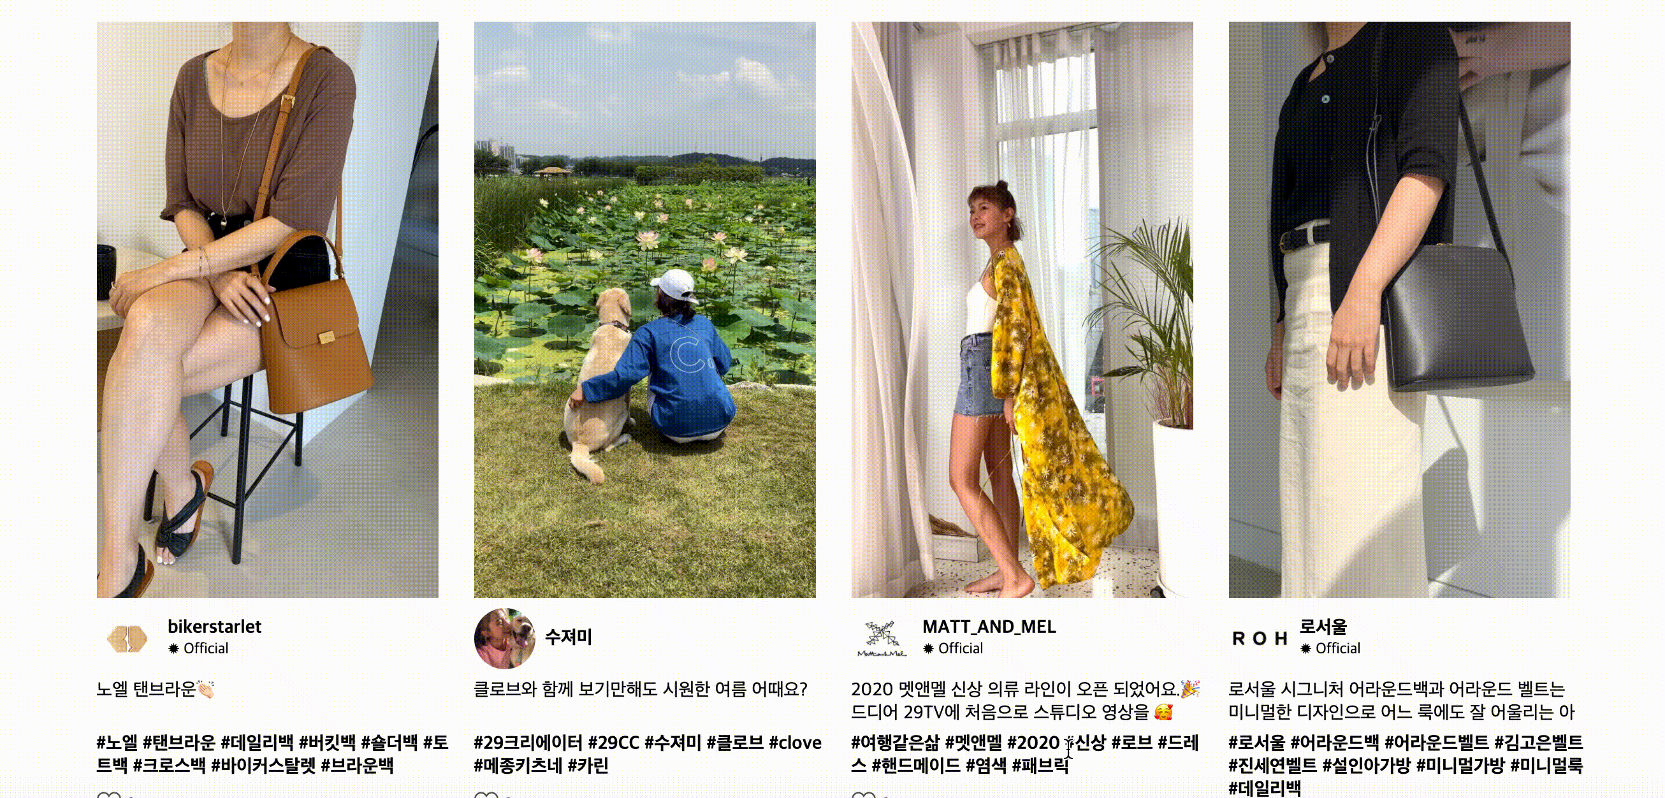
Task: Select the #clove hashtag
Action: [795, 743]
